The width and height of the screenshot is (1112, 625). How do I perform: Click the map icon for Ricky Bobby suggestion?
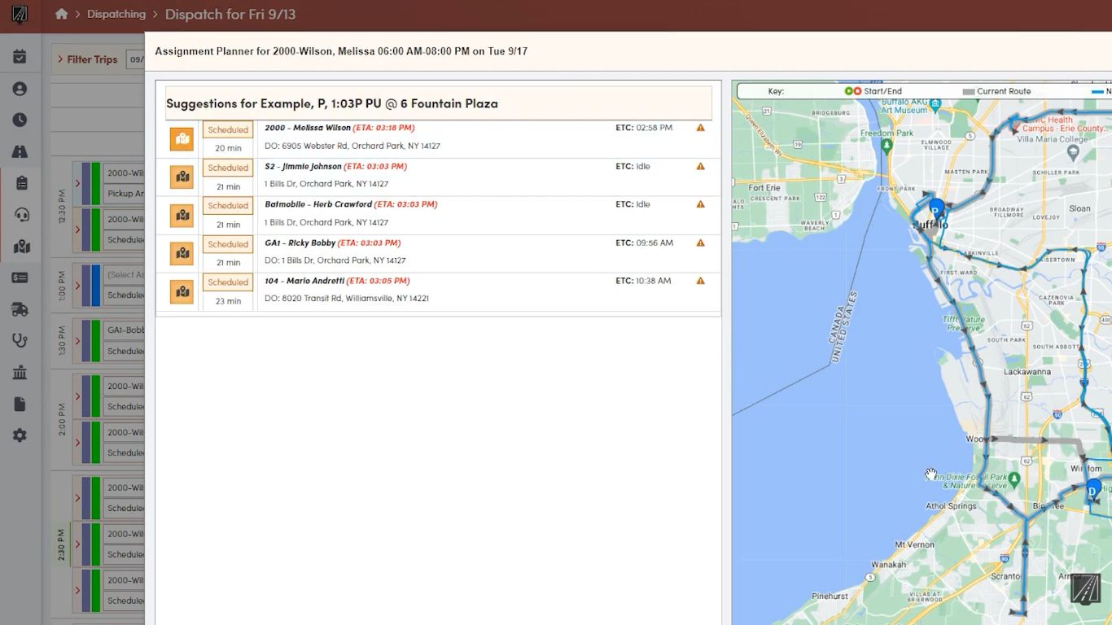coord(182,253)
